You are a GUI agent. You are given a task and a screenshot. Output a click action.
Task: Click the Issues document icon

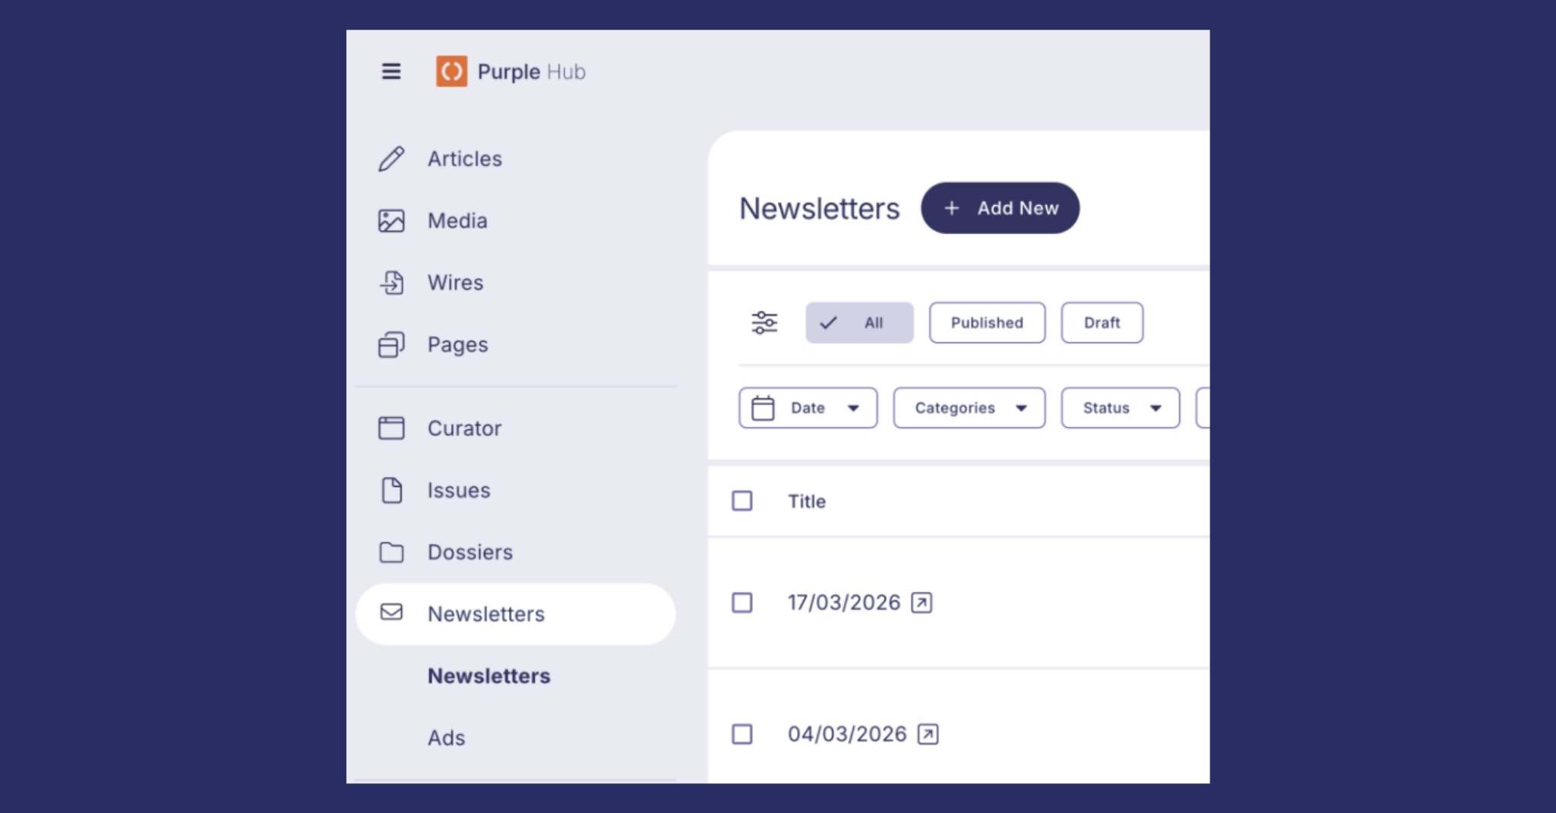391,491
